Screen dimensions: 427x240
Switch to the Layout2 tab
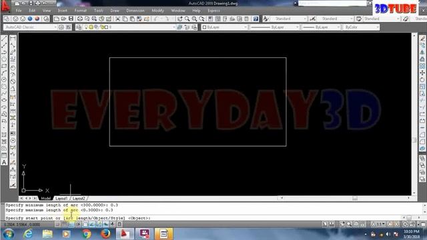pos(79,199)
